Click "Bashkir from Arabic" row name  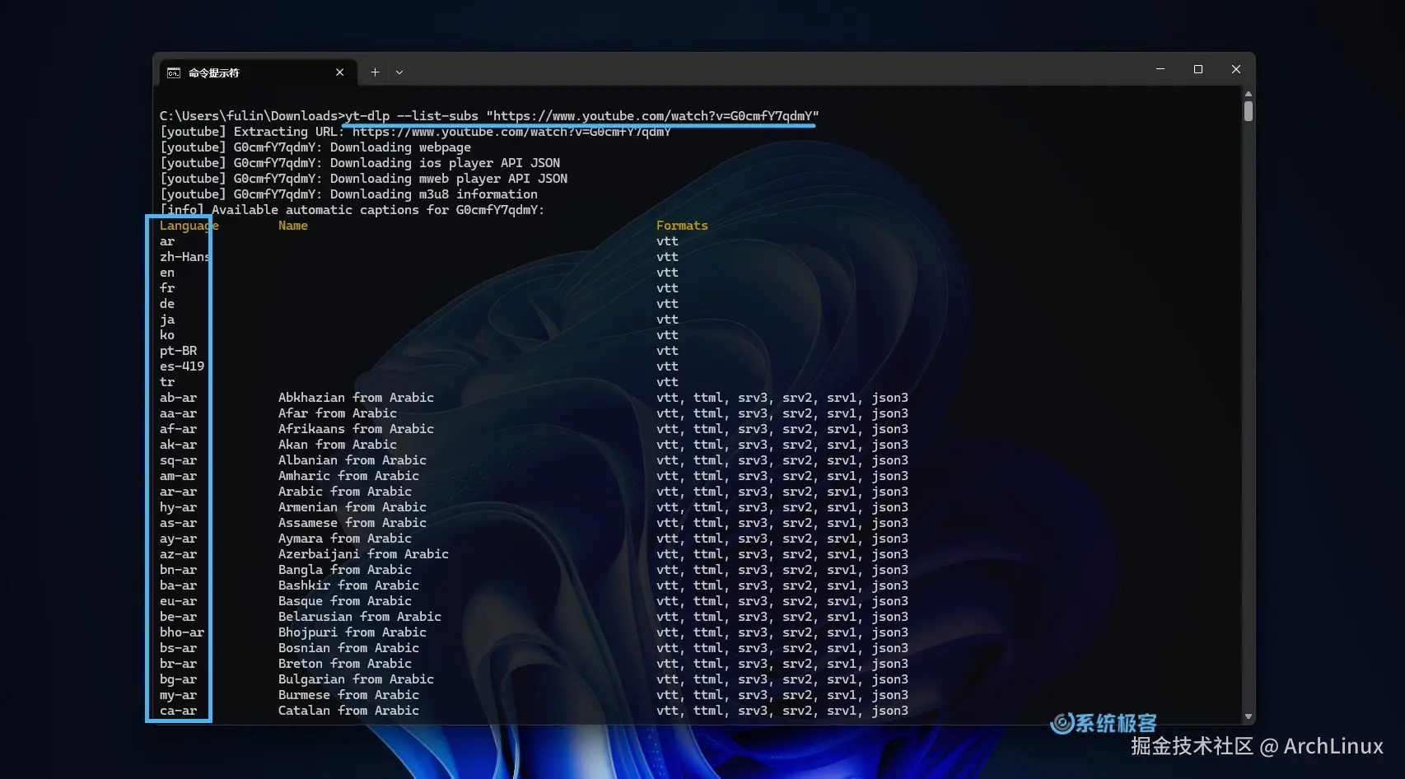click(348, 585)
